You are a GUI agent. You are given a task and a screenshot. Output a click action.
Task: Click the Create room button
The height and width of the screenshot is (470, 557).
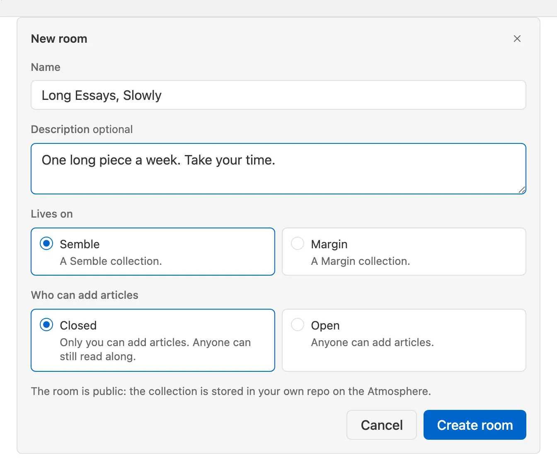point(475,425)
